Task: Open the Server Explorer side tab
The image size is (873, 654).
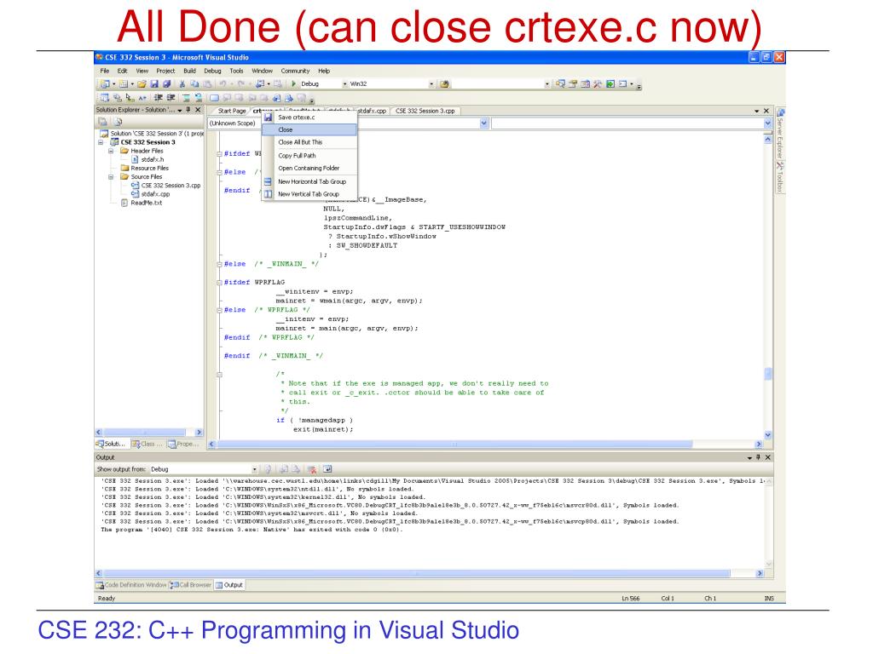Action: pos(780,134)
